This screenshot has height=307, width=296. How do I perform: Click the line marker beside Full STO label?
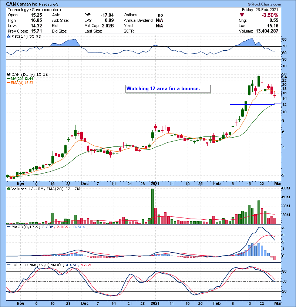(x=9, y=265)
